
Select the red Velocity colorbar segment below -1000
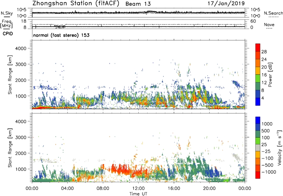tap(258, 175)
